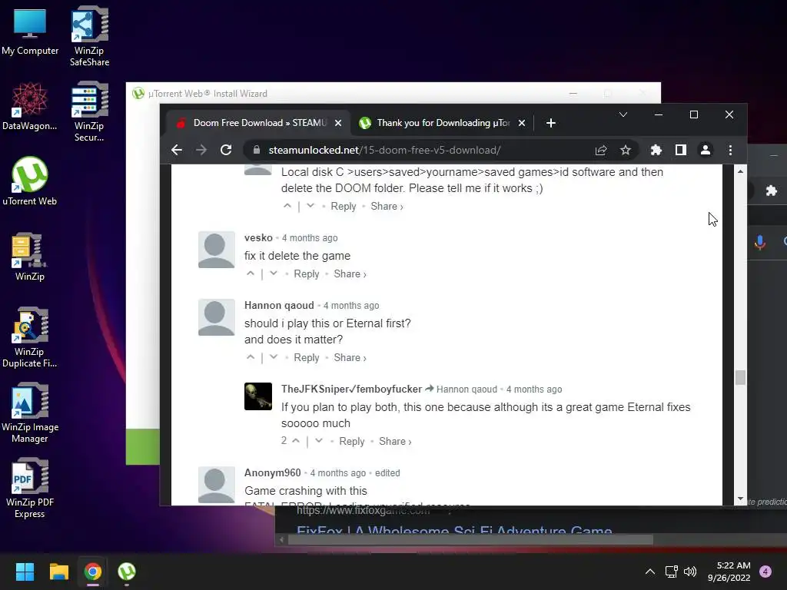The image size is (787, 590).
Task: Share Hannon qaoud's comment
Action: [350, 358]
